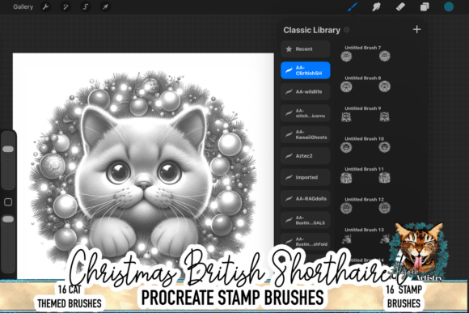Choose Untitled Brush 9
The width and height of the screenshot is (469, 313).
click(x=365, y=114)
